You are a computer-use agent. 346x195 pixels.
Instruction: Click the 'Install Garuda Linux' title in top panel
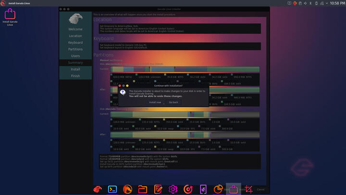pyautogui.click(x=19, y=3)
